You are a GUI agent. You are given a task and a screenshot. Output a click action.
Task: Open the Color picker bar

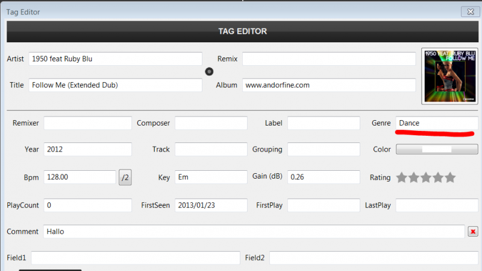tap(437, 149)
